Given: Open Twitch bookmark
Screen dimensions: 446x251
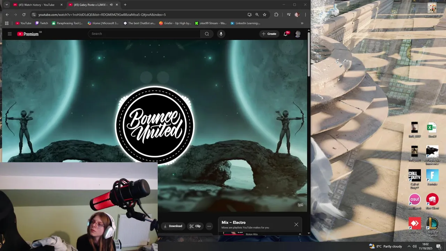Looking at the screenshot, I should 42,23.
